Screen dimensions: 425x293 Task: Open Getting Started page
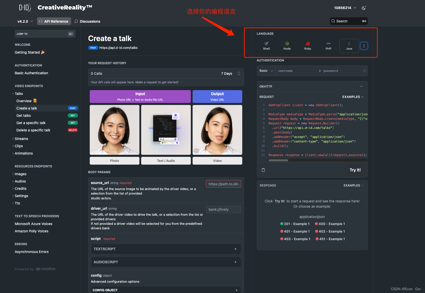(x=30, y=52)
